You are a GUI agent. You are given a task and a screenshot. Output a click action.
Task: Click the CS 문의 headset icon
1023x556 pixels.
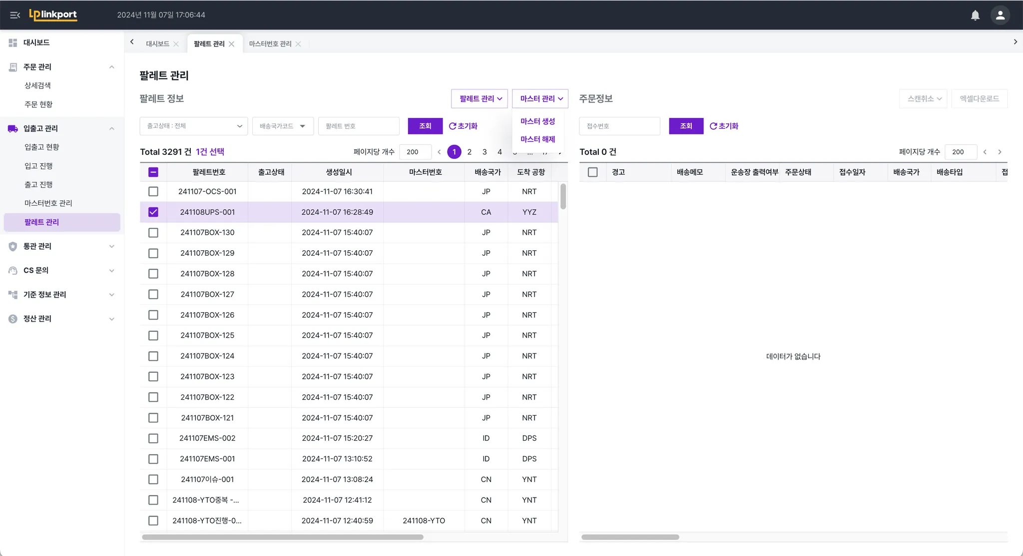(x=13, y=270)
